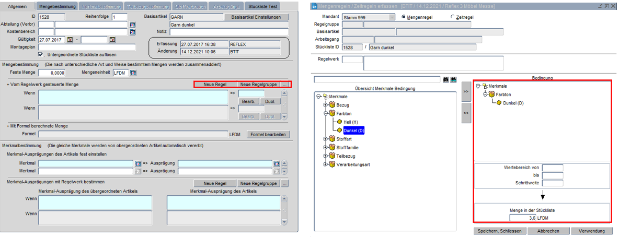Toggle Untergeordnete Stückliste auflösen checkbox
Viewport: 619px width, 249px height.
(41, 54)
